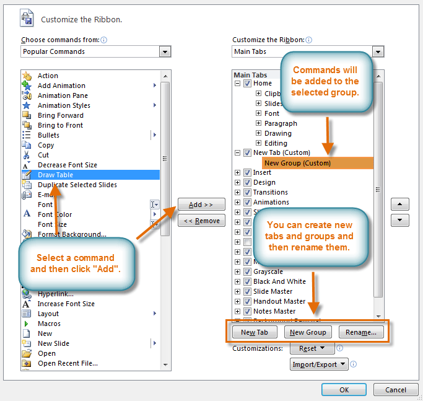Click the New Group button
This screenshot has width=423, height=401.
click(x=308, y=332)
